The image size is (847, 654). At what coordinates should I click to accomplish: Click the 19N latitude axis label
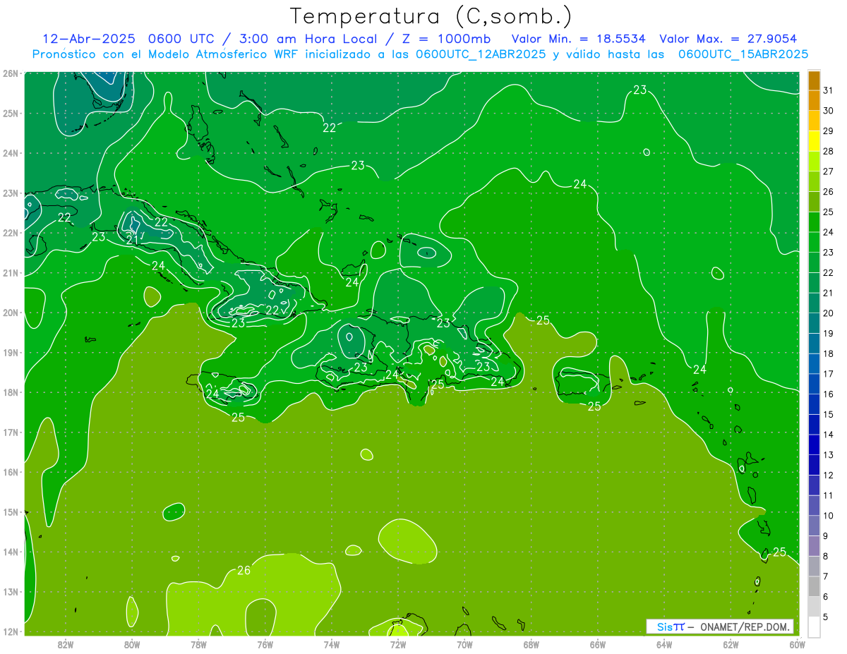click(10, 352)
